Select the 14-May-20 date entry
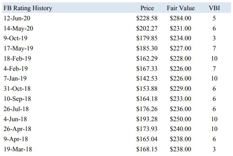 pyautogui.click(x=18, y=29)
